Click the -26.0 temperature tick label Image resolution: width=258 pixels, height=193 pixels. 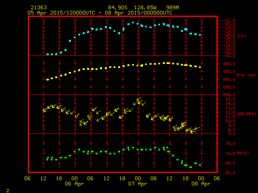click(x=229, y=38)
